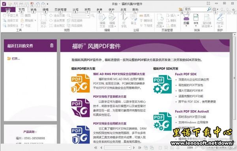Click the search magnifier icon in the Find box
Screen dimensions: 237x151
click(x=209, y=9)
